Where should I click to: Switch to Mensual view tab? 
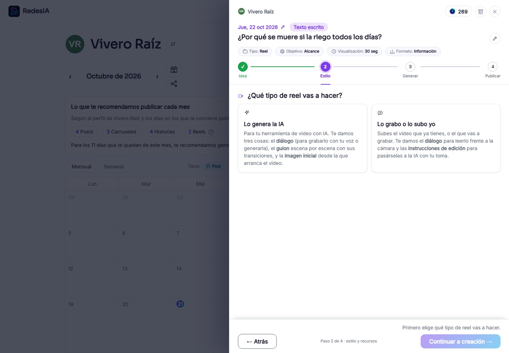point(82,167)
